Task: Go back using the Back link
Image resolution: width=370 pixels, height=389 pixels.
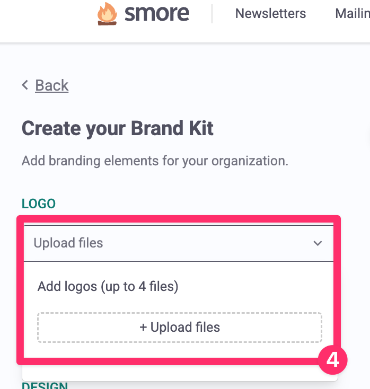Action: coord(52,85)
